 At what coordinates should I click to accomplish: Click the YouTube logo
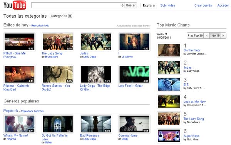point(15,5)
